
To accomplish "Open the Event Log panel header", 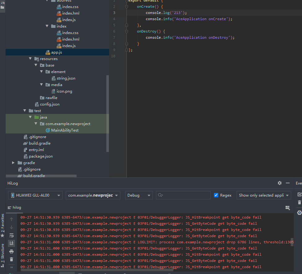I will (299, 183).
